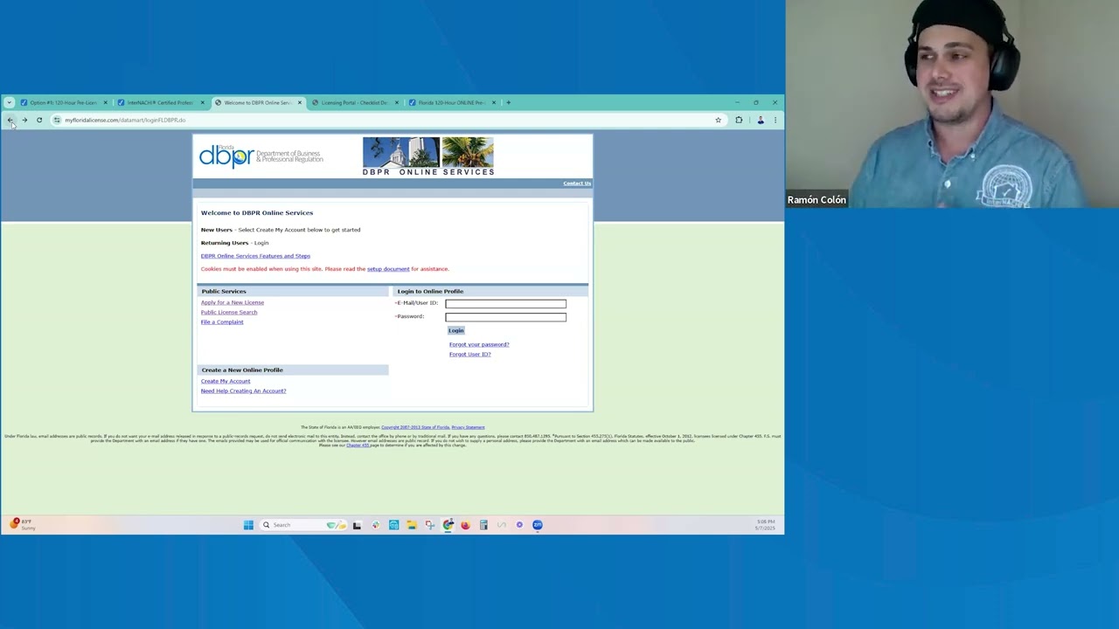Screen dimensions: 1119x629
Task: Open the 'Privacy Statement' footer link
Action: [468, 427]
